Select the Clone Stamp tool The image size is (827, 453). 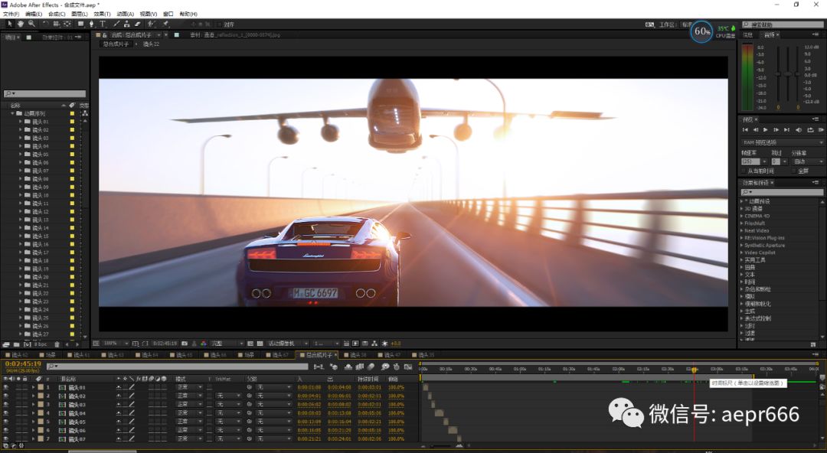click(126, 24)
